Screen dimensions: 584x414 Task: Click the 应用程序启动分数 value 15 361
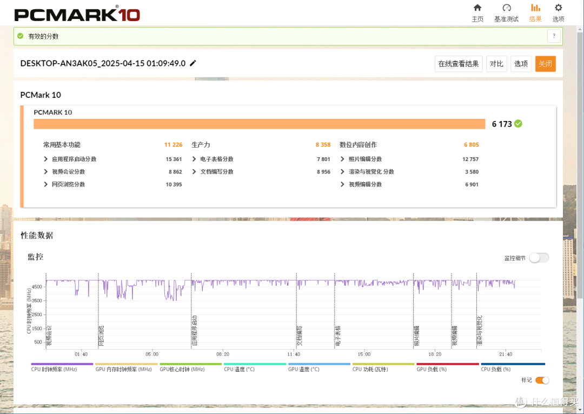click(x=174, y=159)
